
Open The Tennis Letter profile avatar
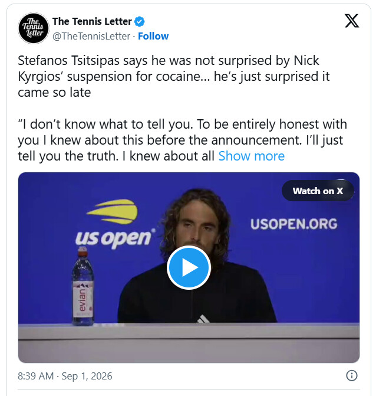(x=34, y=28)
